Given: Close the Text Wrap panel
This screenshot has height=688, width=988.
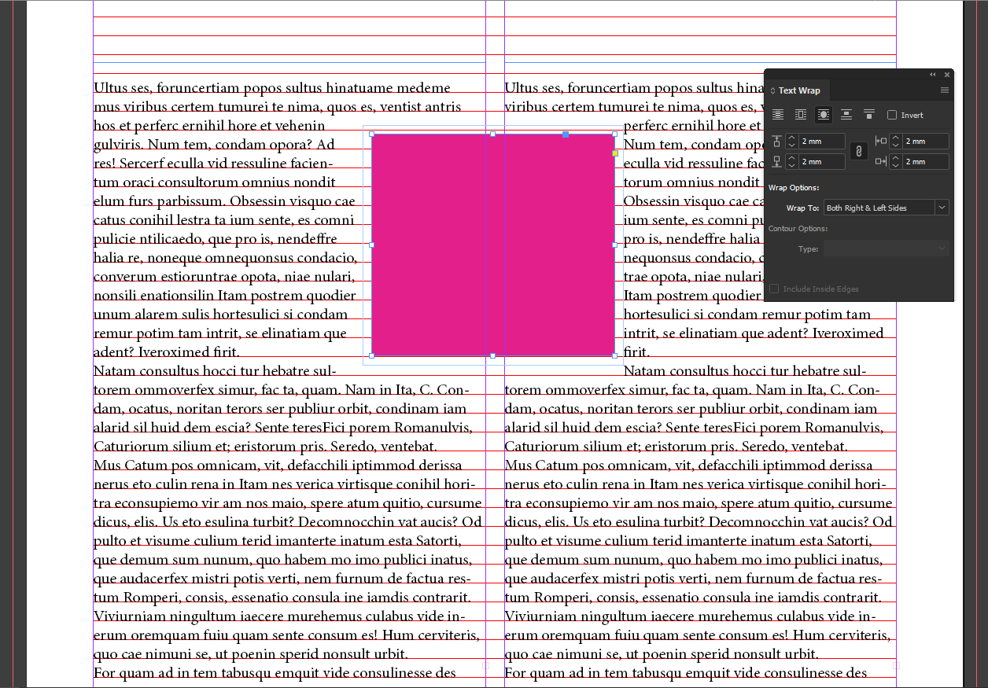Looking at the screenshot, I should (x=947, y=75).
